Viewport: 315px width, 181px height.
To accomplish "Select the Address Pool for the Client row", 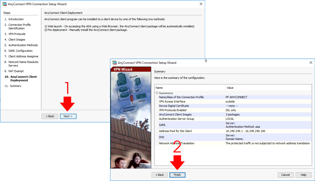I will click(233, 131).
